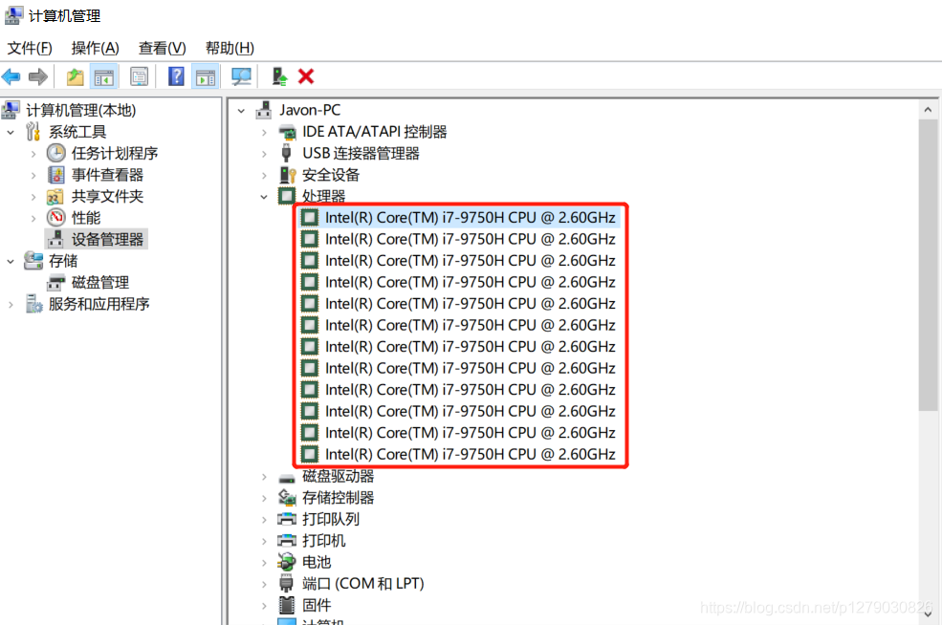This screenshot has width=942, height=625.
Task: Expand the 固件 category
Action: [x=264, y=606]
